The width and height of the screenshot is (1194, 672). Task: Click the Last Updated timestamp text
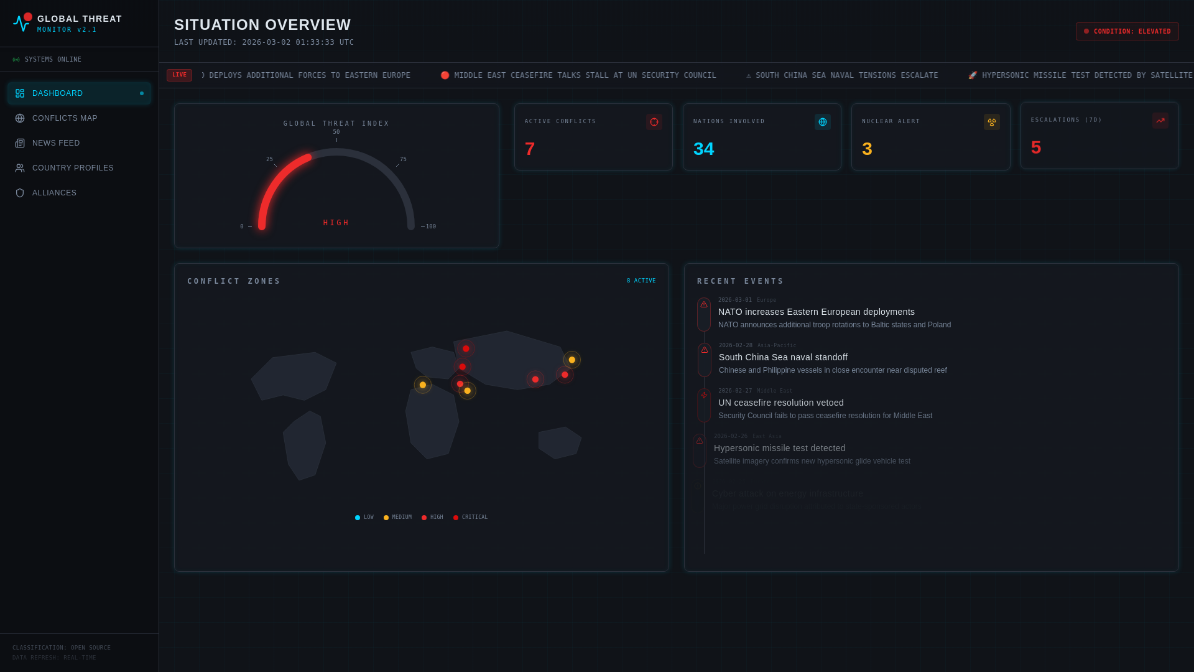pyautogui.click(x=264, y=42)
